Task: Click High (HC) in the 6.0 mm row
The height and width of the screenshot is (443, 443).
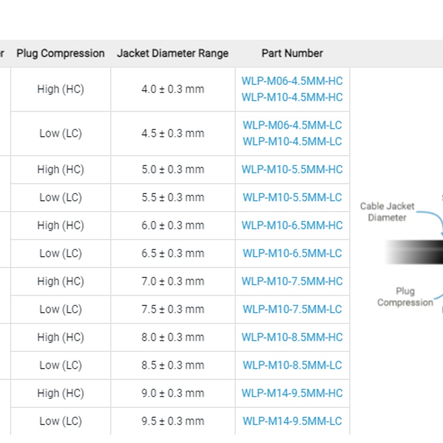Action: tap(61, 225)
